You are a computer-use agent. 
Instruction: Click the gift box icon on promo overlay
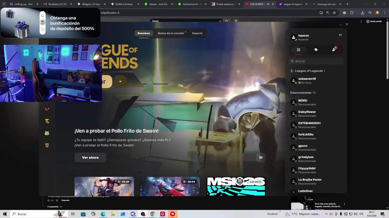(43, 22)
